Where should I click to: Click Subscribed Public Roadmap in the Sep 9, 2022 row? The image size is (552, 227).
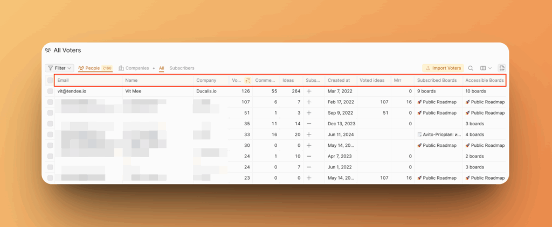(x=437, y=113)
